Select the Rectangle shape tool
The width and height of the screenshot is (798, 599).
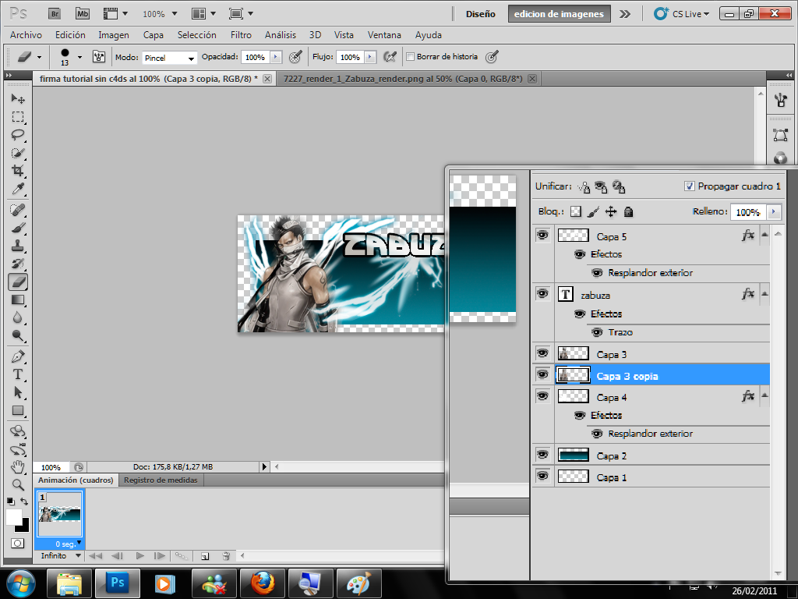(18, 410)
